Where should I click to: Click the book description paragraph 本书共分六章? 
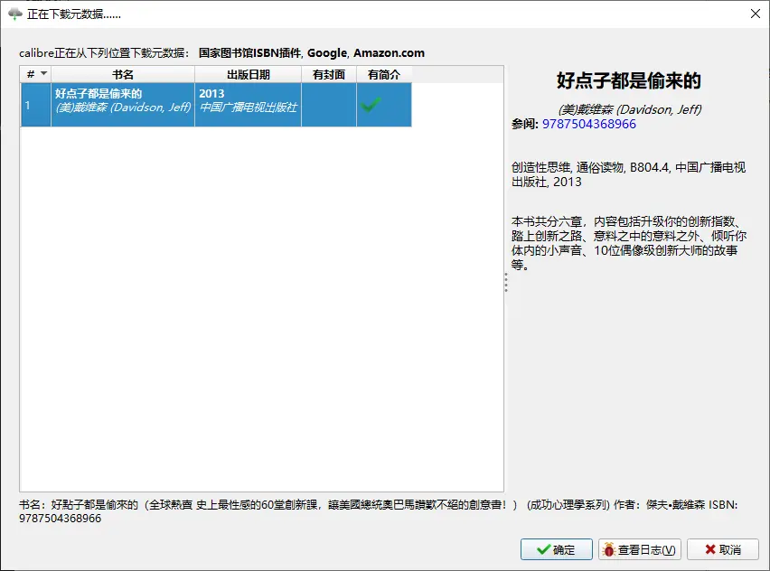point(624,244)
